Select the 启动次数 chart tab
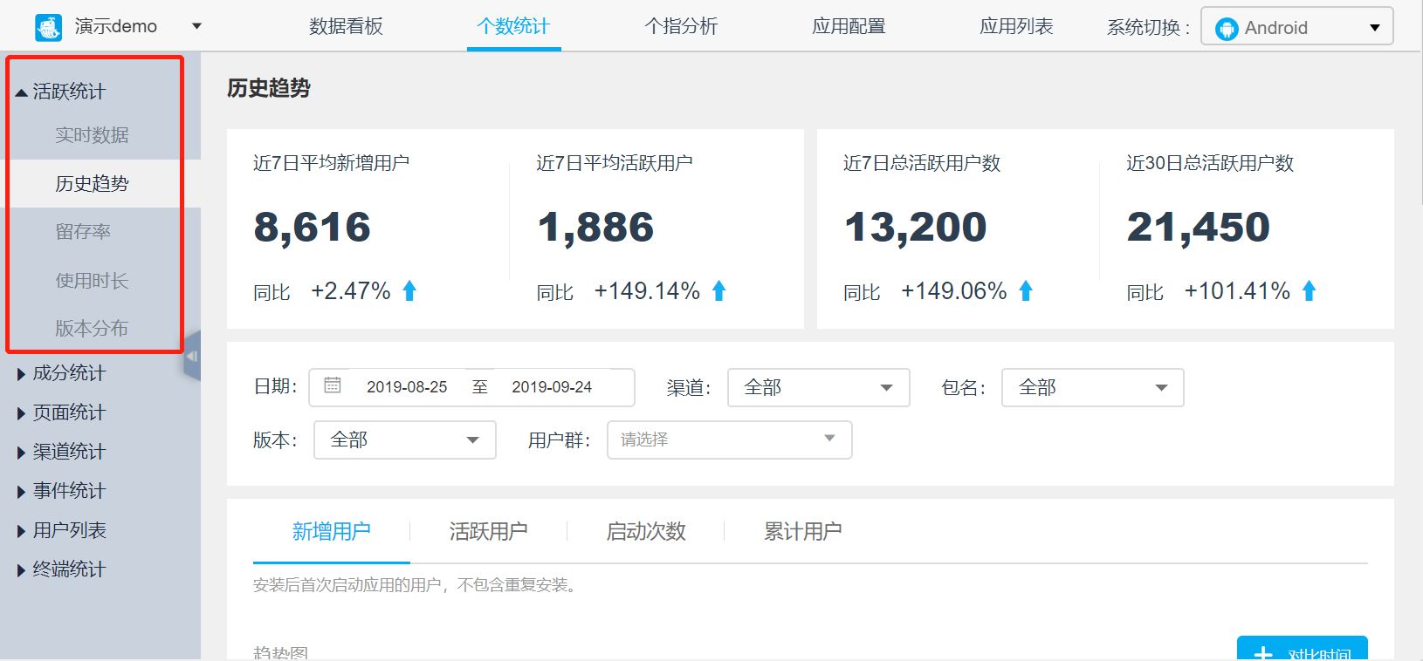The width and height of the screenshot is (1423, 661). click(x=646, y=531)
